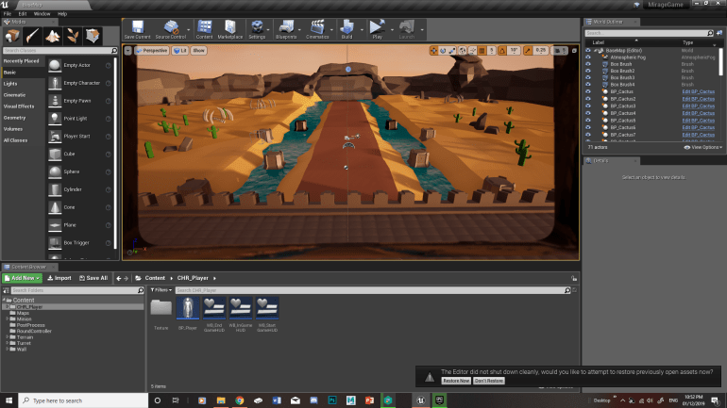Open the BP_Player asset thumbnail
Screen dimensions: 727x408
pos(188,308)
